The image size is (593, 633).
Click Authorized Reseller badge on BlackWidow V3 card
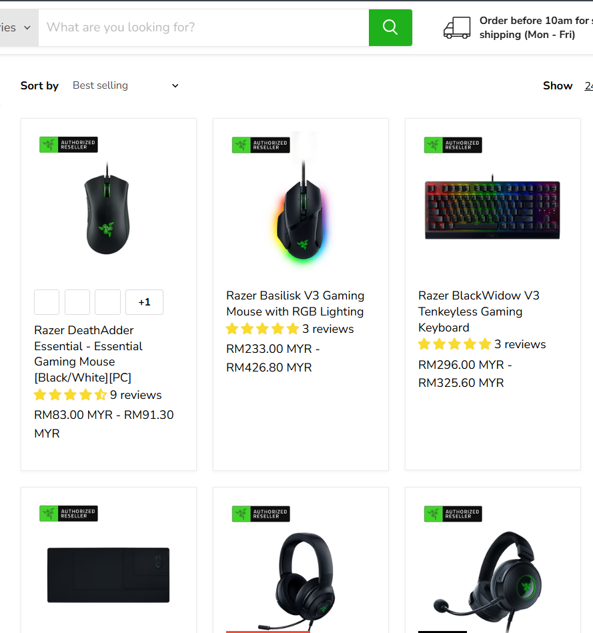tap(453, 145)
